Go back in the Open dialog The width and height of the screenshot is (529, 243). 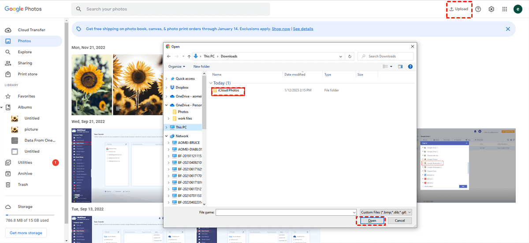click(169, 56)
